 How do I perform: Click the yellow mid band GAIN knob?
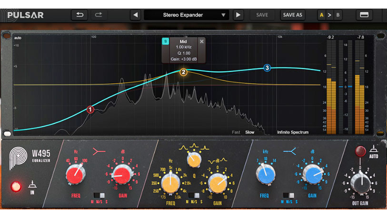218,183
